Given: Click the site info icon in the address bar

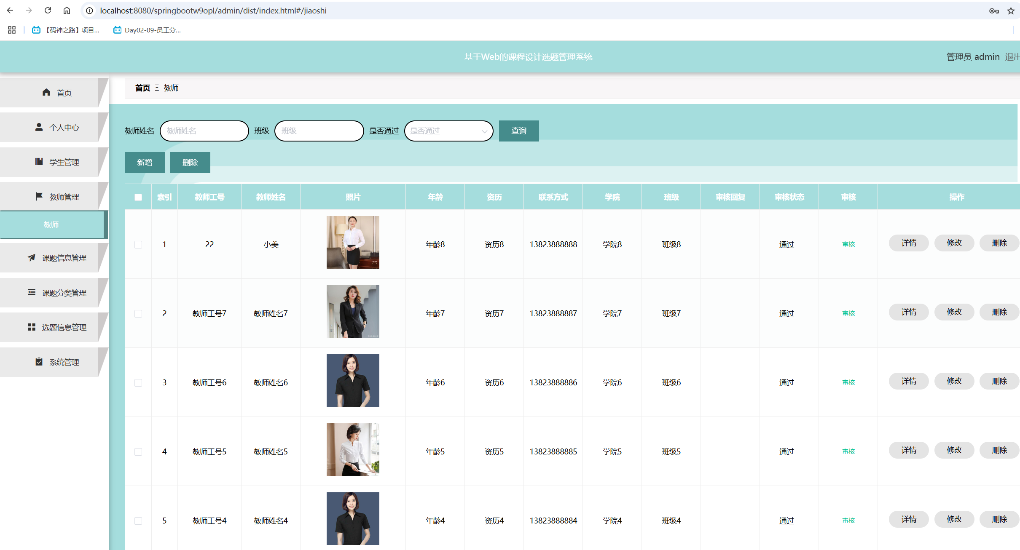Looking at the screenshot, I should [x=89, y=11].
